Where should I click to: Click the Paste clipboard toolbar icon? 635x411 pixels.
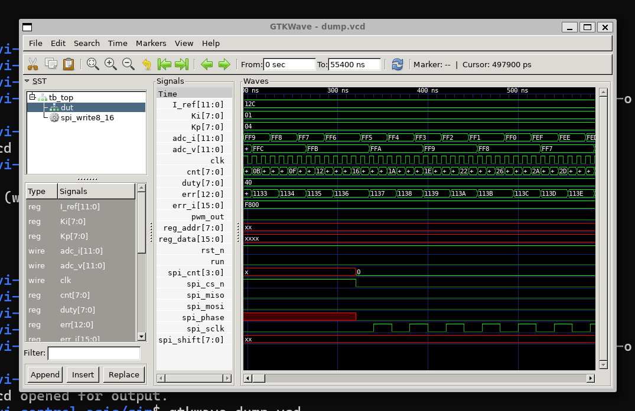pyautogui.click(x=69, y=64)
